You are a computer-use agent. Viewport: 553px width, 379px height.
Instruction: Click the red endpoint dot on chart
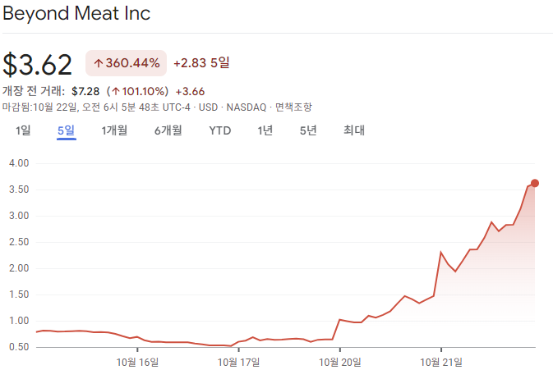click(x=535, y=183)
